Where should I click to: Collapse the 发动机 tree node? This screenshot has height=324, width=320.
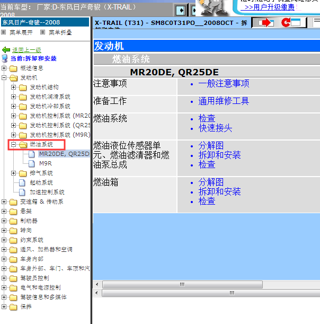pos(4,78)
